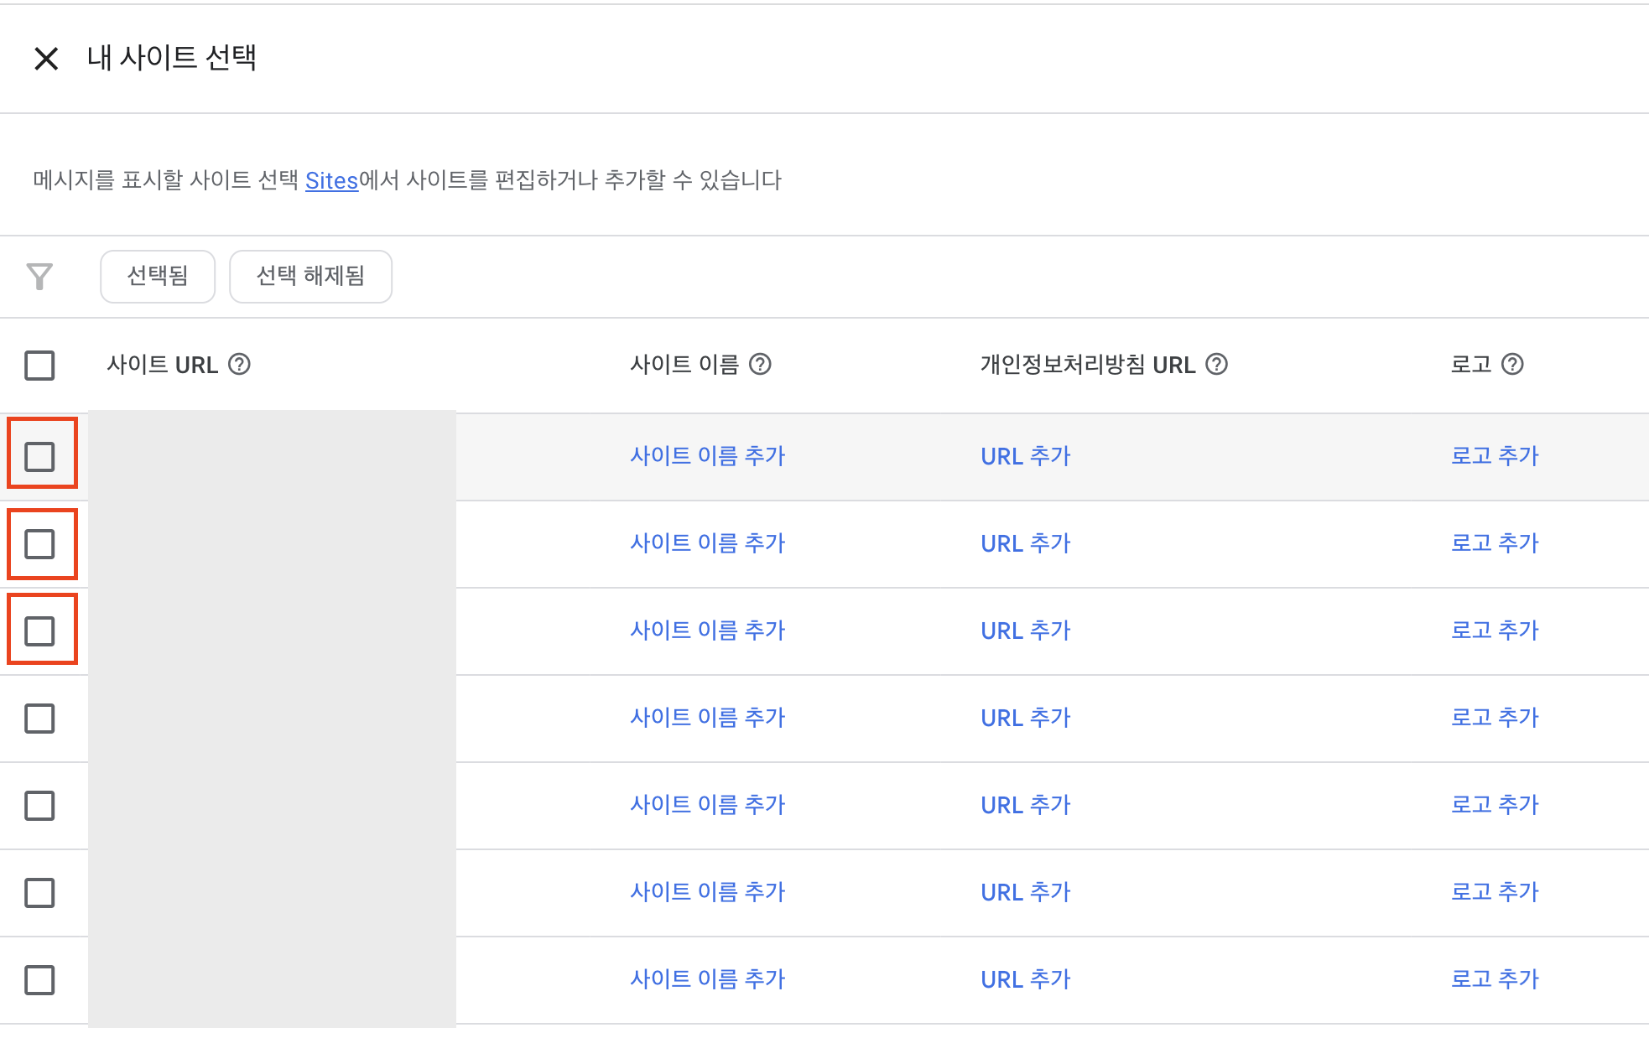Click 로고 추가 in third row
The width and height of the screenshot is (1649, 1038).
point(1495,631)
